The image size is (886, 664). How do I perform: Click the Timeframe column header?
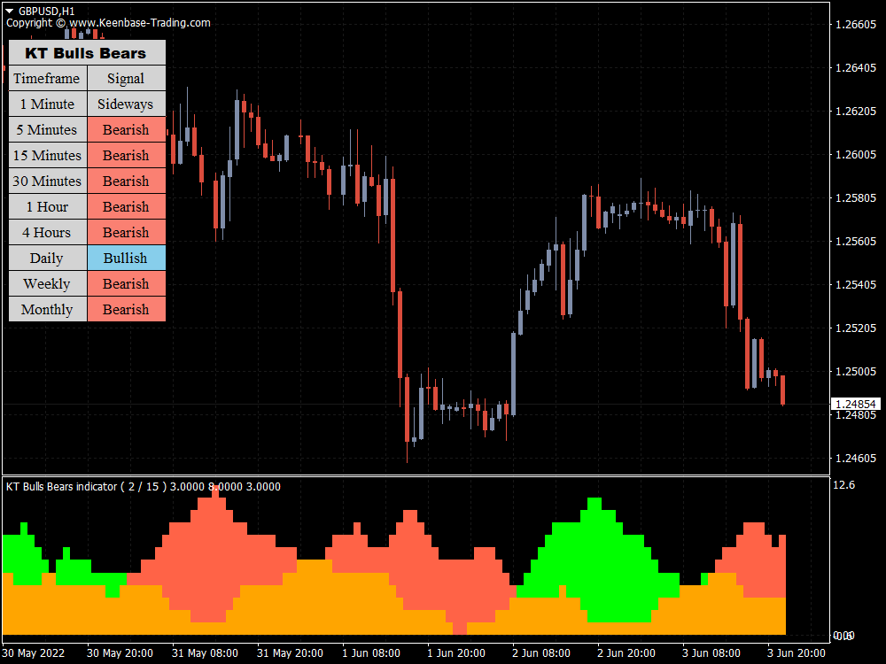click(x=48, y=78)
